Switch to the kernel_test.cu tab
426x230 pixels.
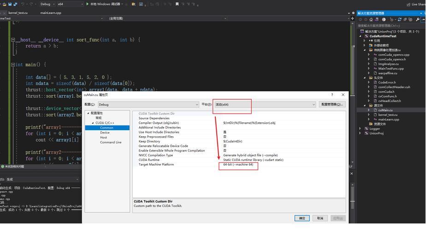pyautogui.click(x=18, y=13)
